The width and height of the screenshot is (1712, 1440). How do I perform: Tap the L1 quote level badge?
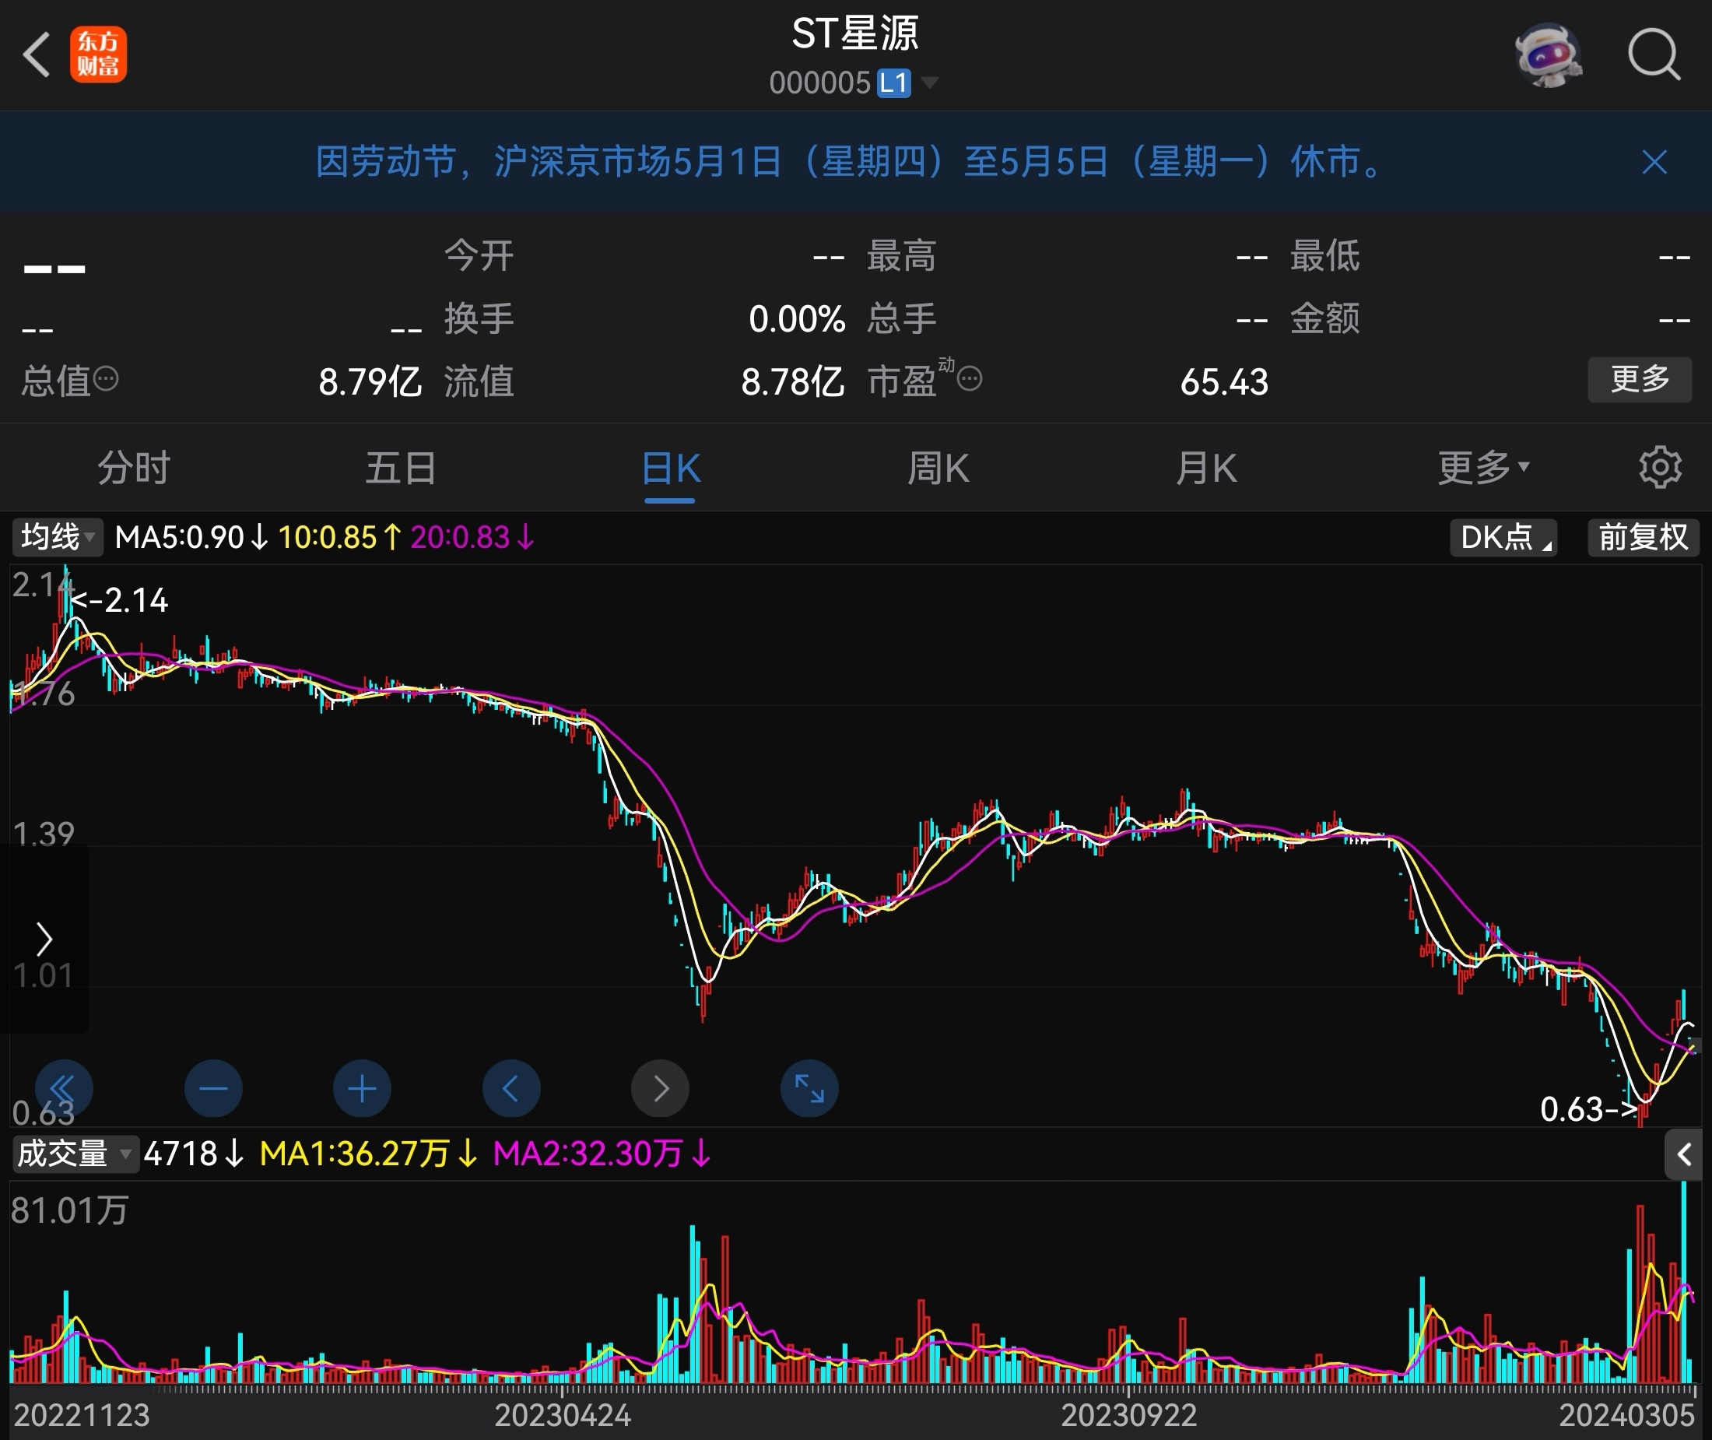coord(893,83)
